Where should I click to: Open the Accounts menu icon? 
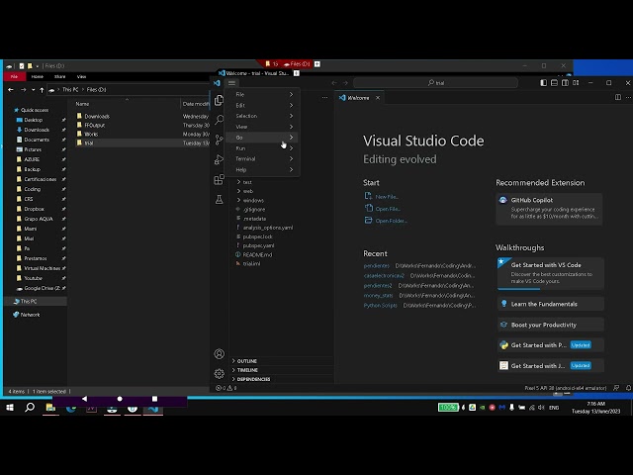coord(220,354)
